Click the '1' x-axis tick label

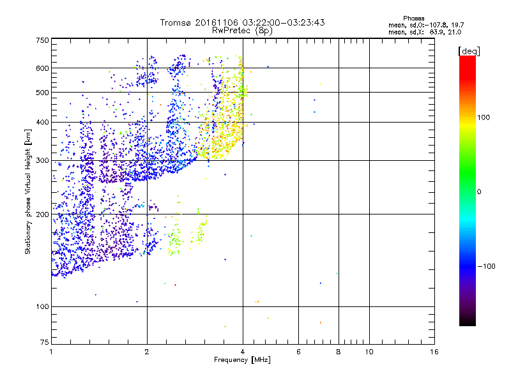click(x=51, y=352)
